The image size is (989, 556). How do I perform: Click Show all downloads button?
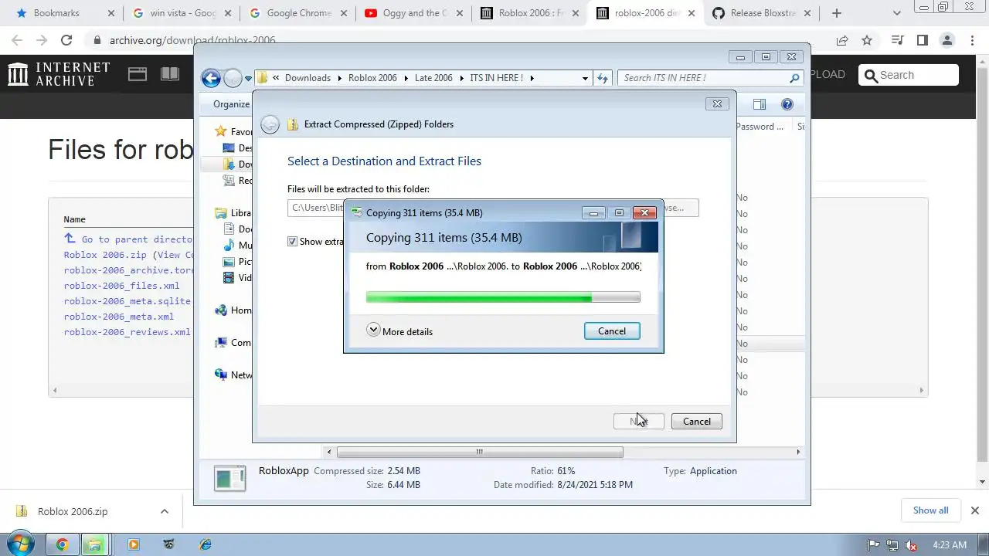click(930, 510)
